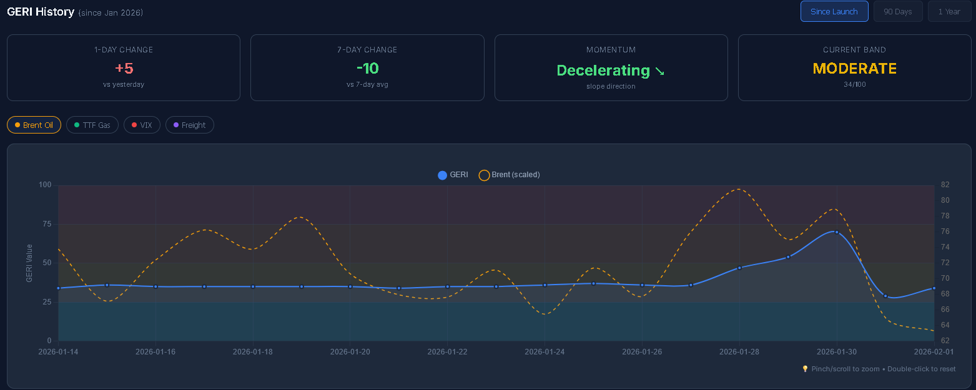Enable the TTF Gas overlay chip
This screenshot has height=390, width=976.
click(x=92, y=125)
